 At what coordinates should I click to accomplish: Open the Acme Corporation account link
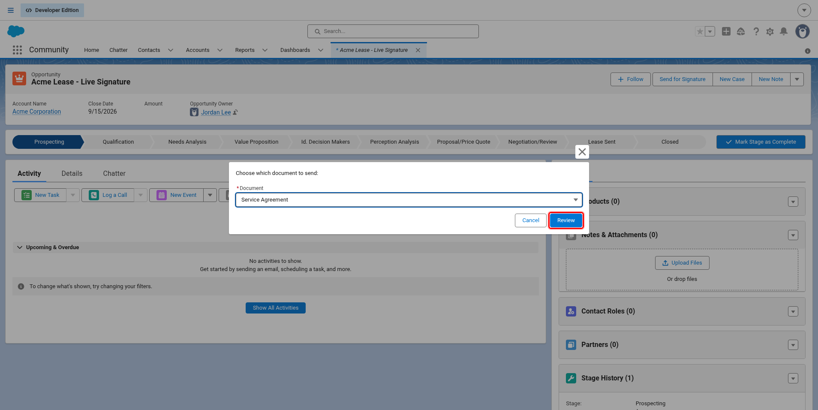36,112
